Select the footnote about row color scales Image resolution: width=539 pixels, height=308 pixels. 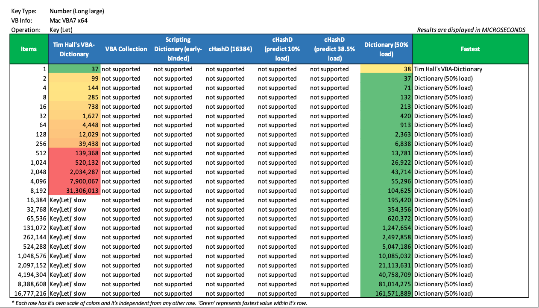point(159,303)
